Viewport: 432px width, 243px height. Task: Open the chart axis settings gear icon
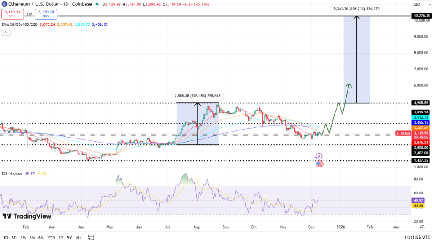click(x=422, y=227)
